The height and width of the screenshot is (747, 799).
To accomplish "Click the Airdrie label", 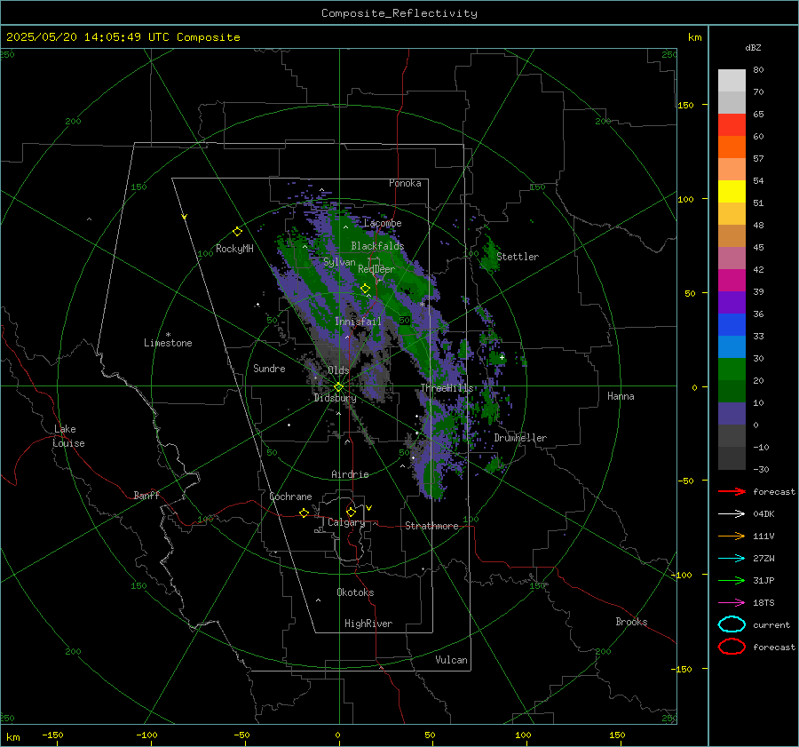I will [350, 474].
